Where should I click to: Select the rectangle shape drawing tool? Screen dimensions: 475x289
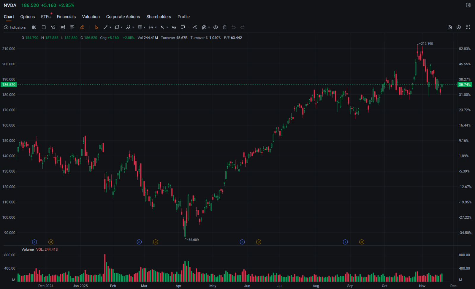[x=117, y=27]
